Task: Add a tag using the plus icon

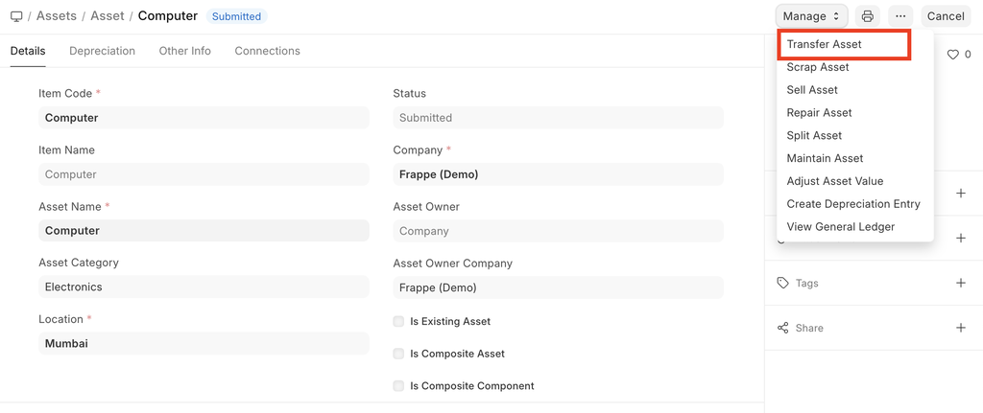Action: 961,284
